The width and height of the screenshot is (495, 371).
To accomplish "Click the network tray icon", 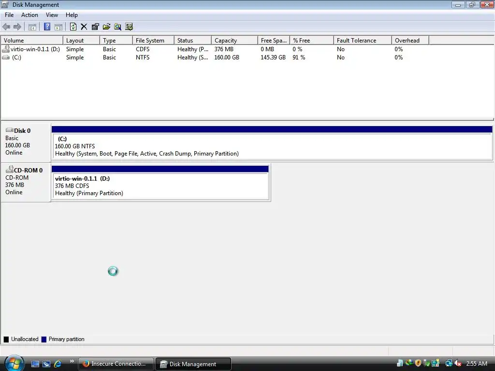I will 449,364.
